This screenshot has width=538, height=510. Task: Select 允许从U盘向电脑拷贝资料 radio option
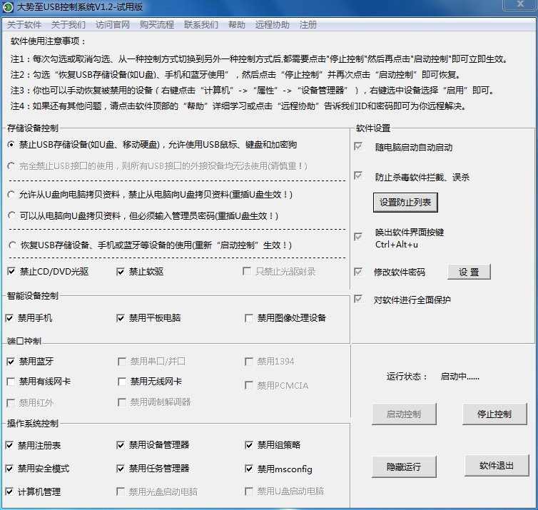[x=11, y=195]
